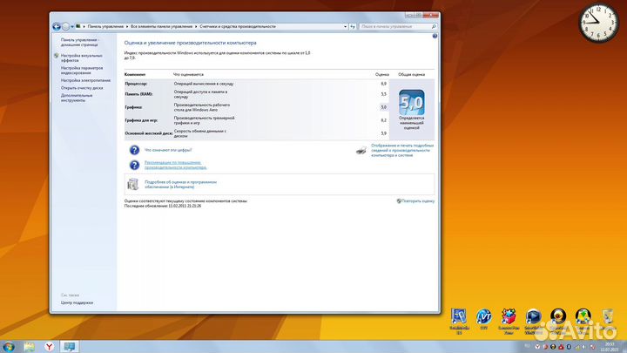Click the Forward navigation arrow
Viewport: 627px width, 353px height.
pos(65,27)
